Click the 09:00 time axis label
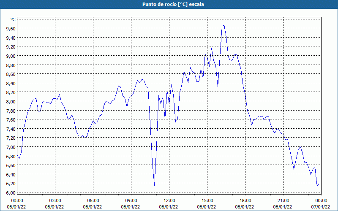The width and height of the screenshot is (338, 211). (131, 201)
